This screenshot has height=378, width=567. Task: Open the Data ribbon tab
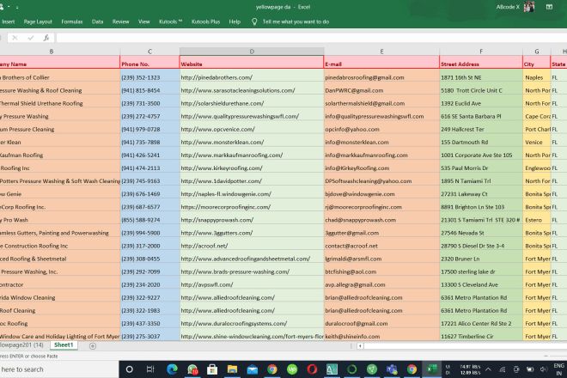point(97,21)
